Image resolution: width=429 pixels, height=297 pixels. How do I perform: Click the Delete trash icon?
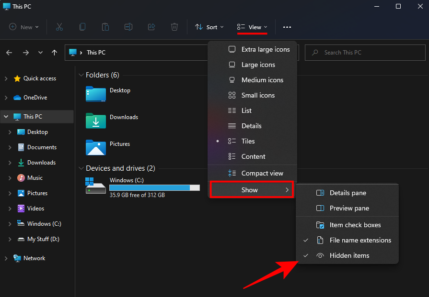[x=175, y=27]
